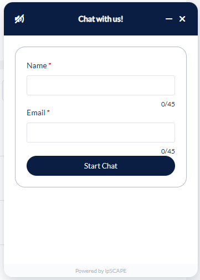Click the 0/45 counter under Name field
This screenshot has height=280, width=200.
[168, 104]
